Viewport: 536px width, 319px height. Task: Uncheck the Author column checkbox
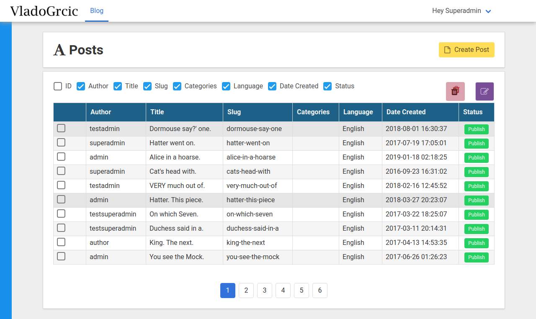(x=81, y=86)
